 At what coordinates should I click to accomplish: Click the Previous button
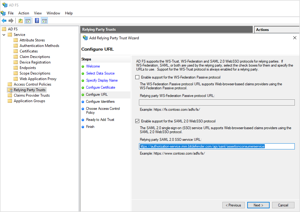233,205
